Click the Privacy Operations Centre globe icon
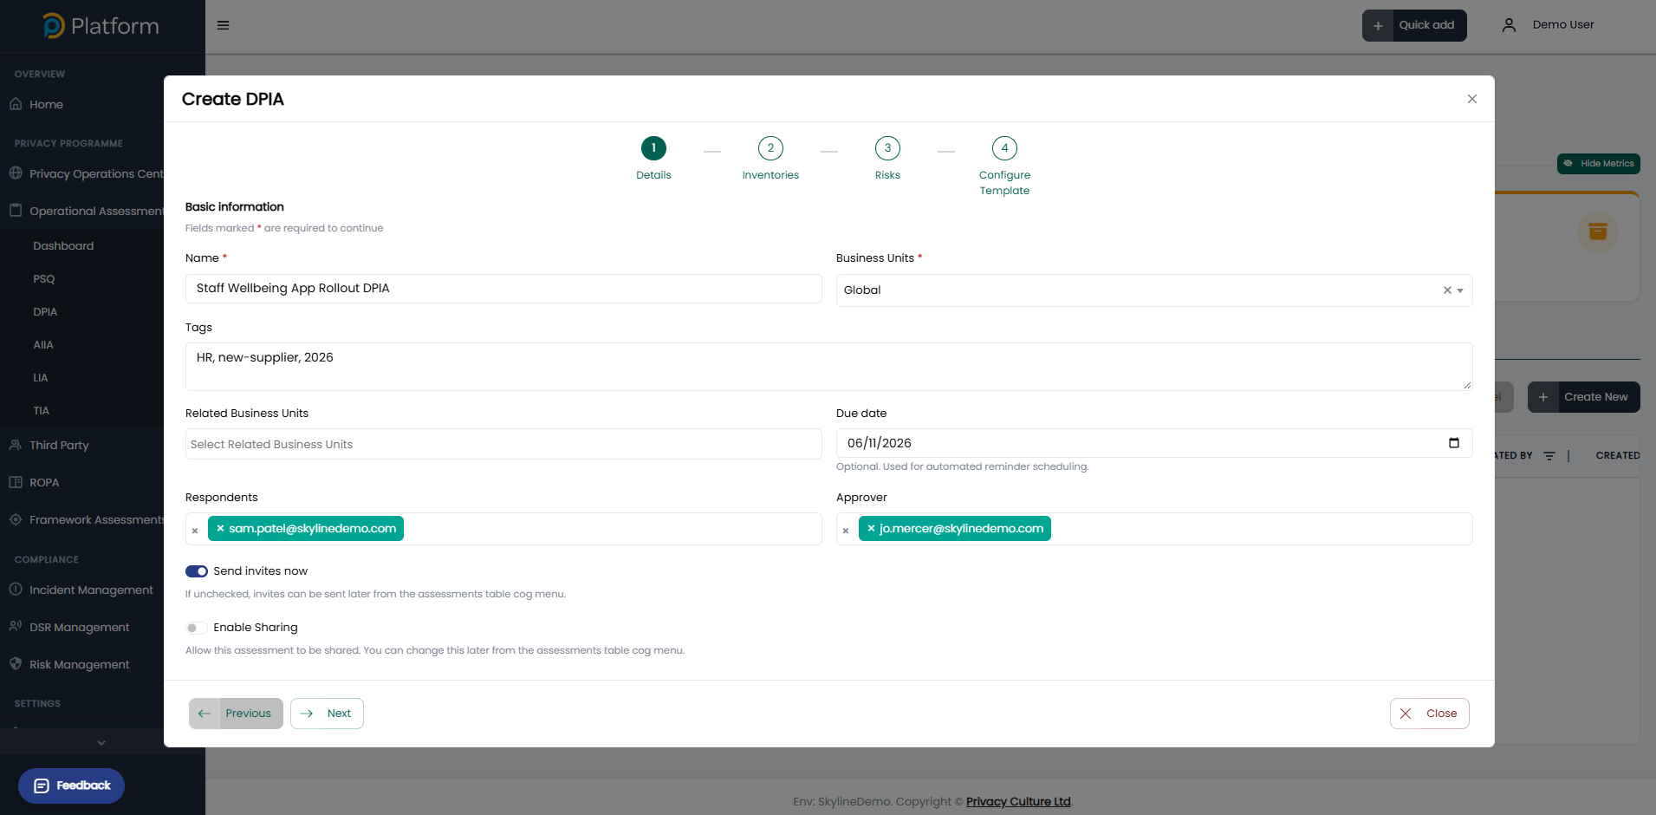Image resolution: width=1656 pixels, height=815 pixels. pos(16,173)
